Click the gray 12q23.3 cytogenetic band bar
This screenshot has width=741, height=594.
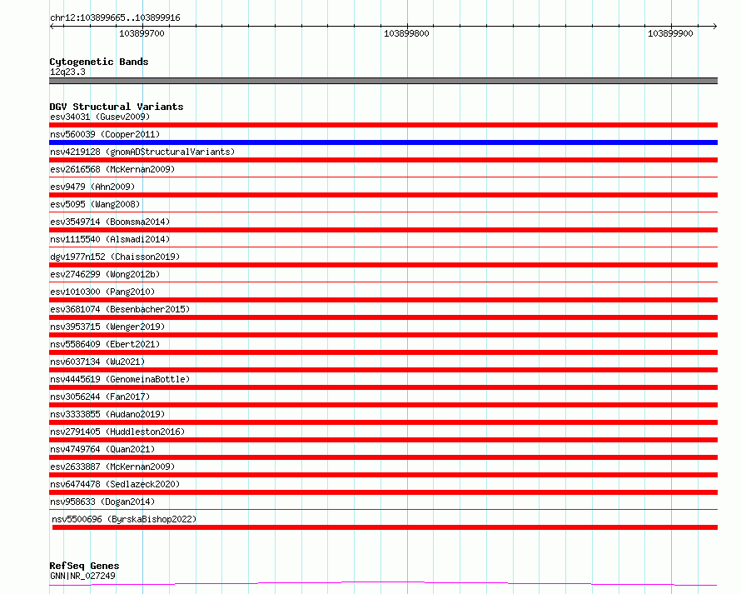click(383, 81)
